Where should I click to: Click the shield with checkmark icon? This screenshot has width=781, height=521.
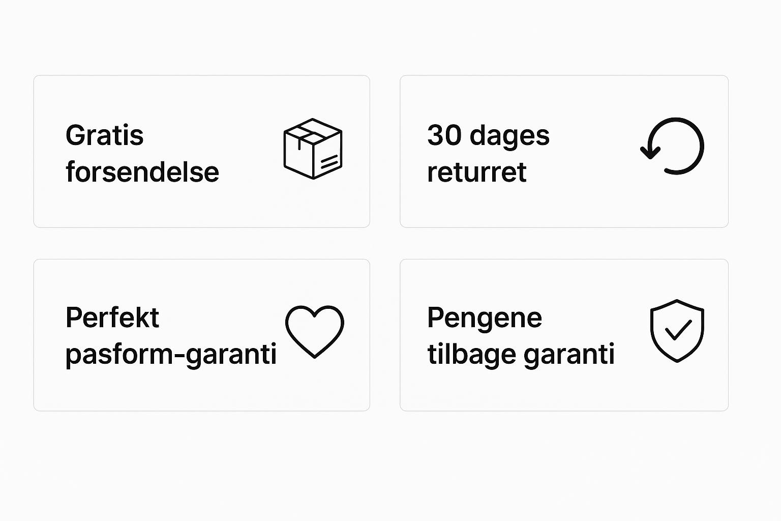tap(677, 331)
